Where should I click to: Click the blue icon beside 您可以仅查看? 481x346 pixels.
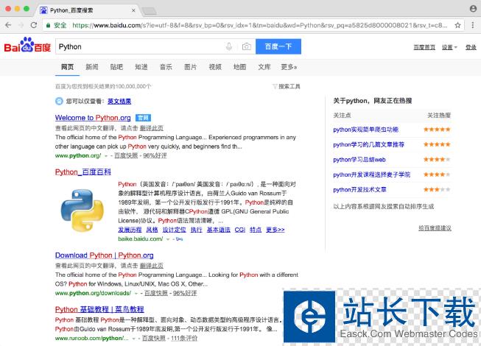point(59,101)
